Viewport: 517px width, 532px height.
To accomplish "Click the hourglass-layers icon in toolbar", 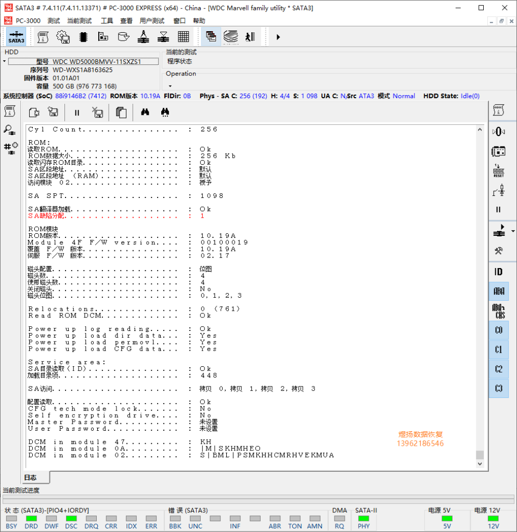I will click(163, 37).
